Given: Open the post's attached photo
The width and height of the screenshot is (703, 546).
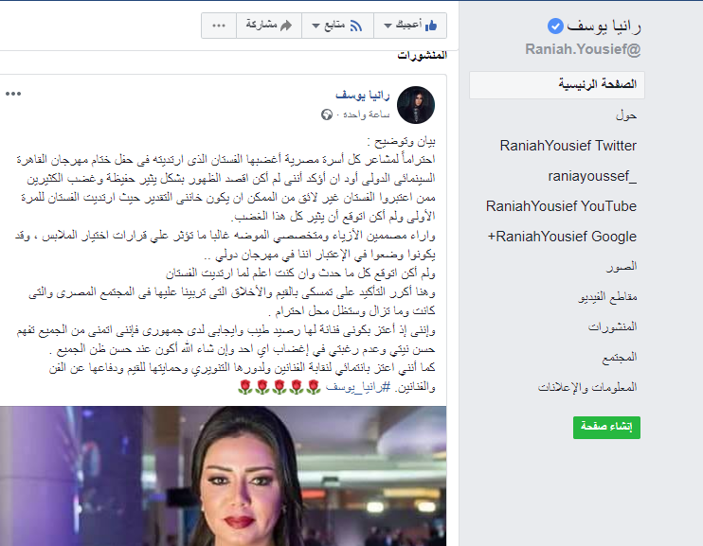Looking at the screenshot, I should 224,476.
